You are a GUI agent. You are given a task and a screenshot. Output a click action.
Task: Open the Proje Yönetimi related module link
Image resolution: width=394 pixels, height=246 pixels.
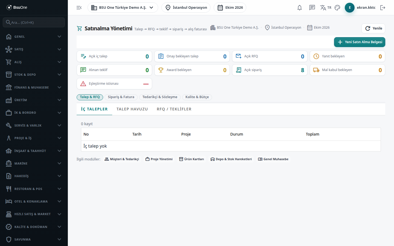coord(159,159)
